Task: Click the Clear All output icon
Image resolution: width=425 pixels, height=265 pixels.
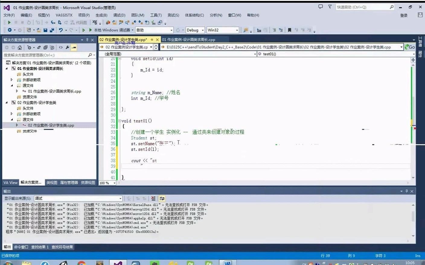Action: pyautogui.click(x=153, y=198)
